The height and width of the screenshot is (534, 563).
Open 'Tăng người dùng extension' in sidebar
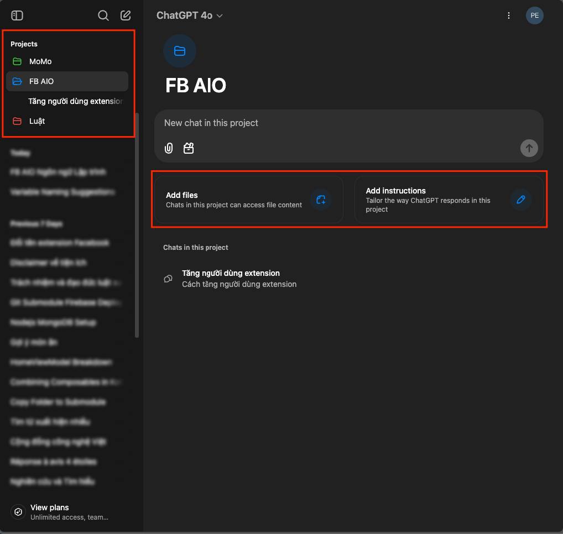(x=75, y=101)
